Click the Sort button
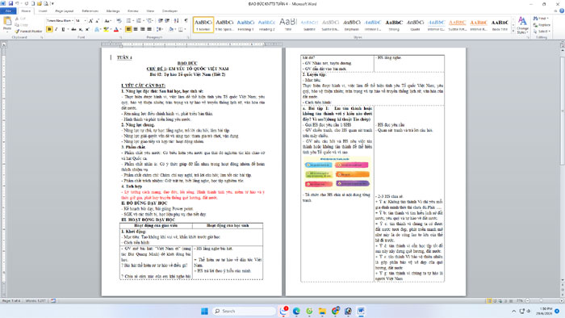Image resolution: width=565 pixels, height=318 pixels. (176, 20)
